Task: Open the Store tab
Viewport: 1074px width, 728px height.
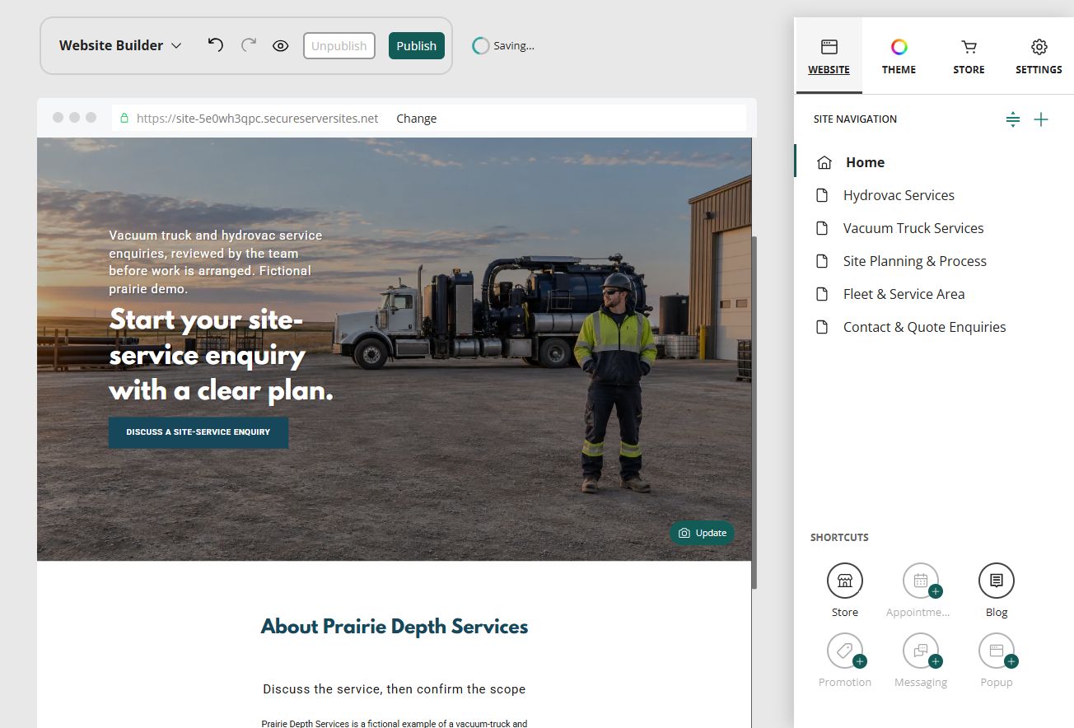Action: point(969,56)
